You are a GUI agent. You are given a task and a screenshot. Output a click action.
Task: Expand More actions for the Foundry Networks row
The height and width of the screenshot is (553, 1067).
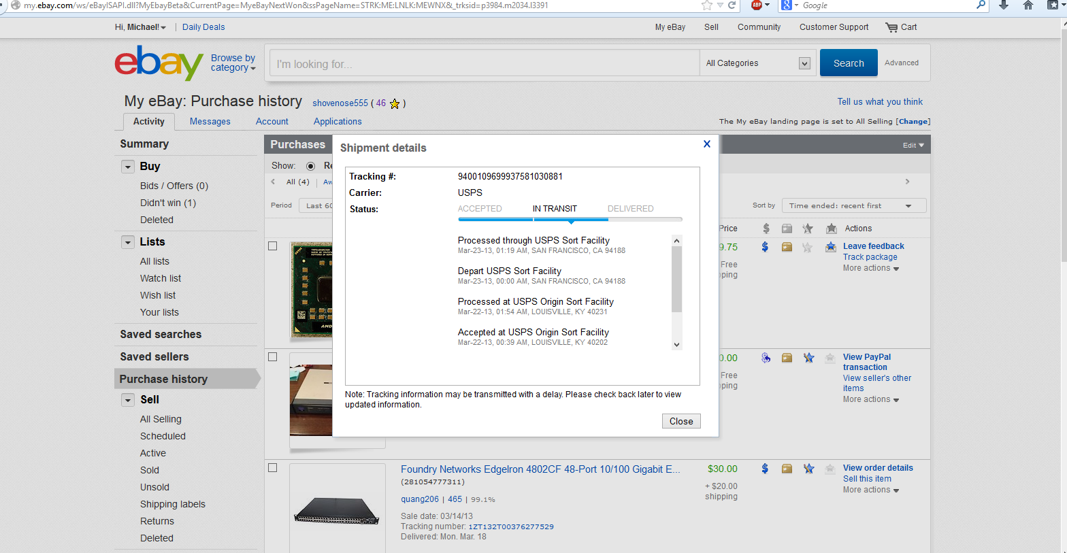coord(871,490)
